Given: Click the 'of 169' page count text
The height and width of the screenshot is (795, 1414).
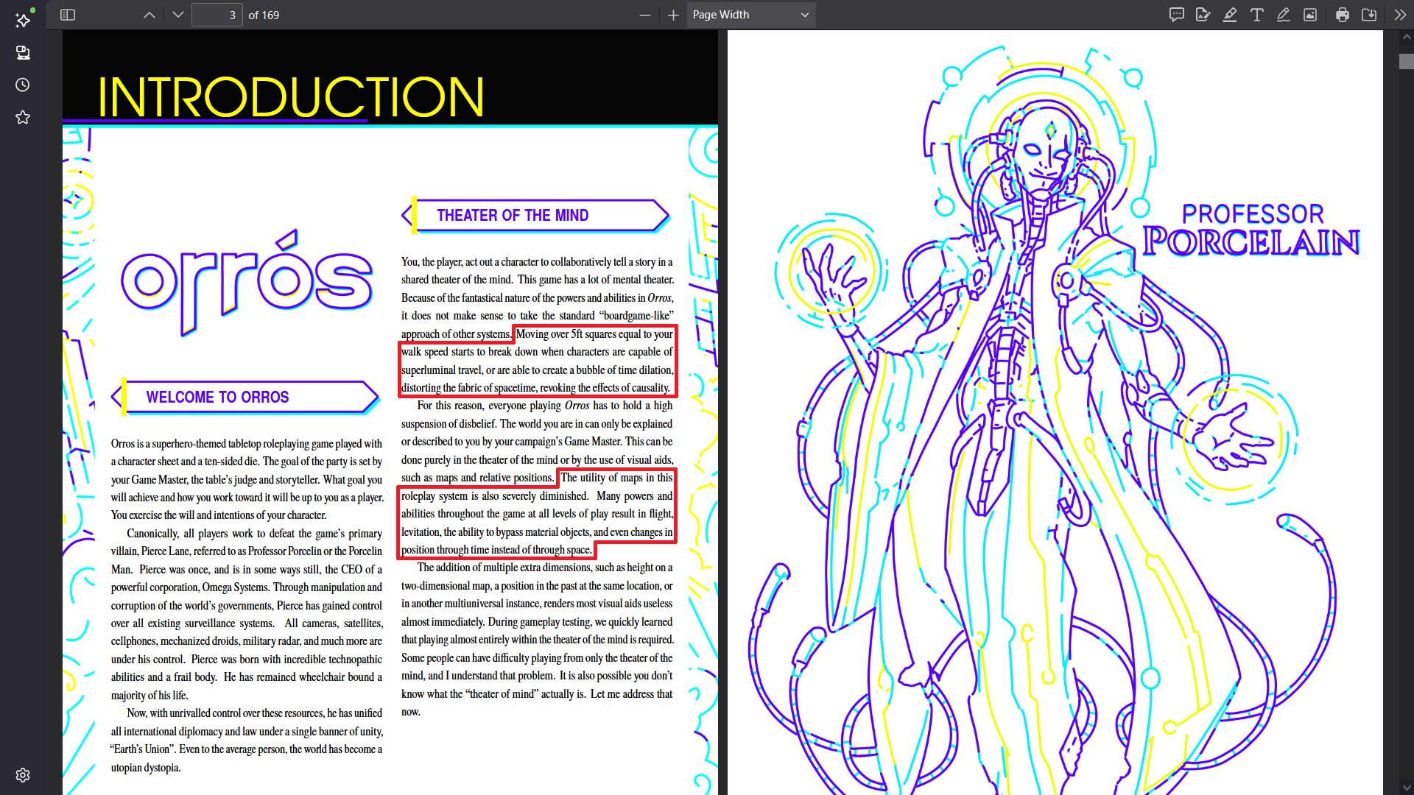Looking at the screenshot, I should click(264, 15).
